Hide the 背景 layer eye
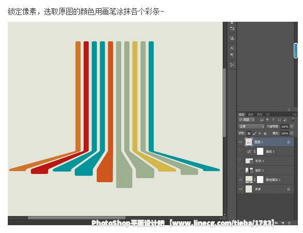The height and width of the screenshot is (233, 303). (240, 189)
